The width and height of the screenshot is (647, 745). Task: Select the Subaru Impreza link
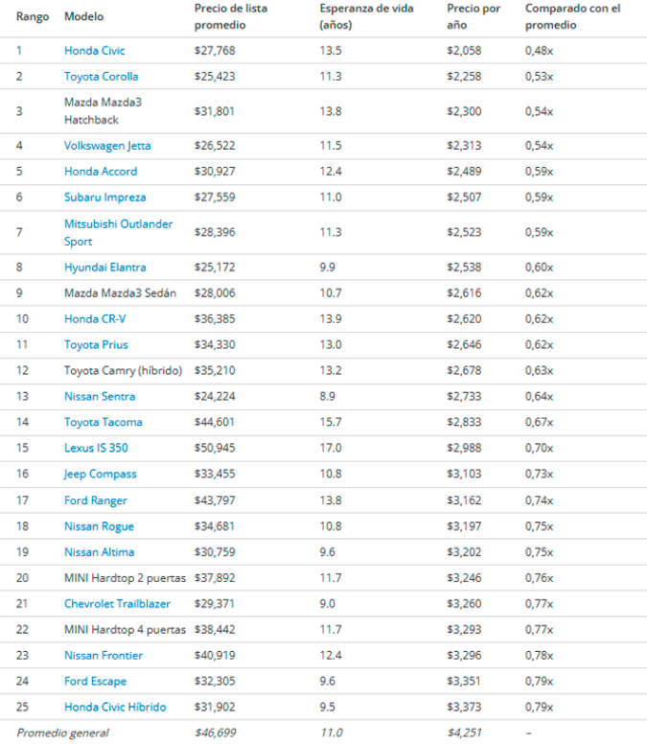tap(105, 198)
